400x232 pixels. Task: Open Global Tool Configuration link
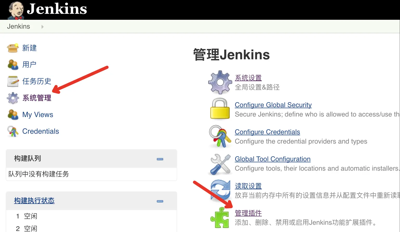(x=272, y=159)
